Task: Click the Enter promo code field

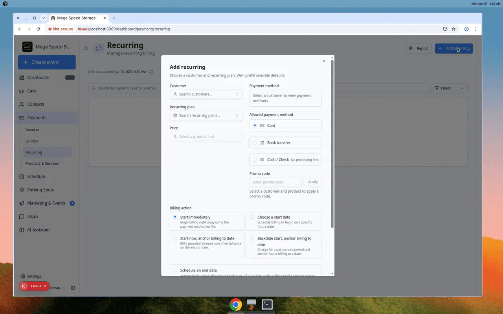Action: point(275,182)
